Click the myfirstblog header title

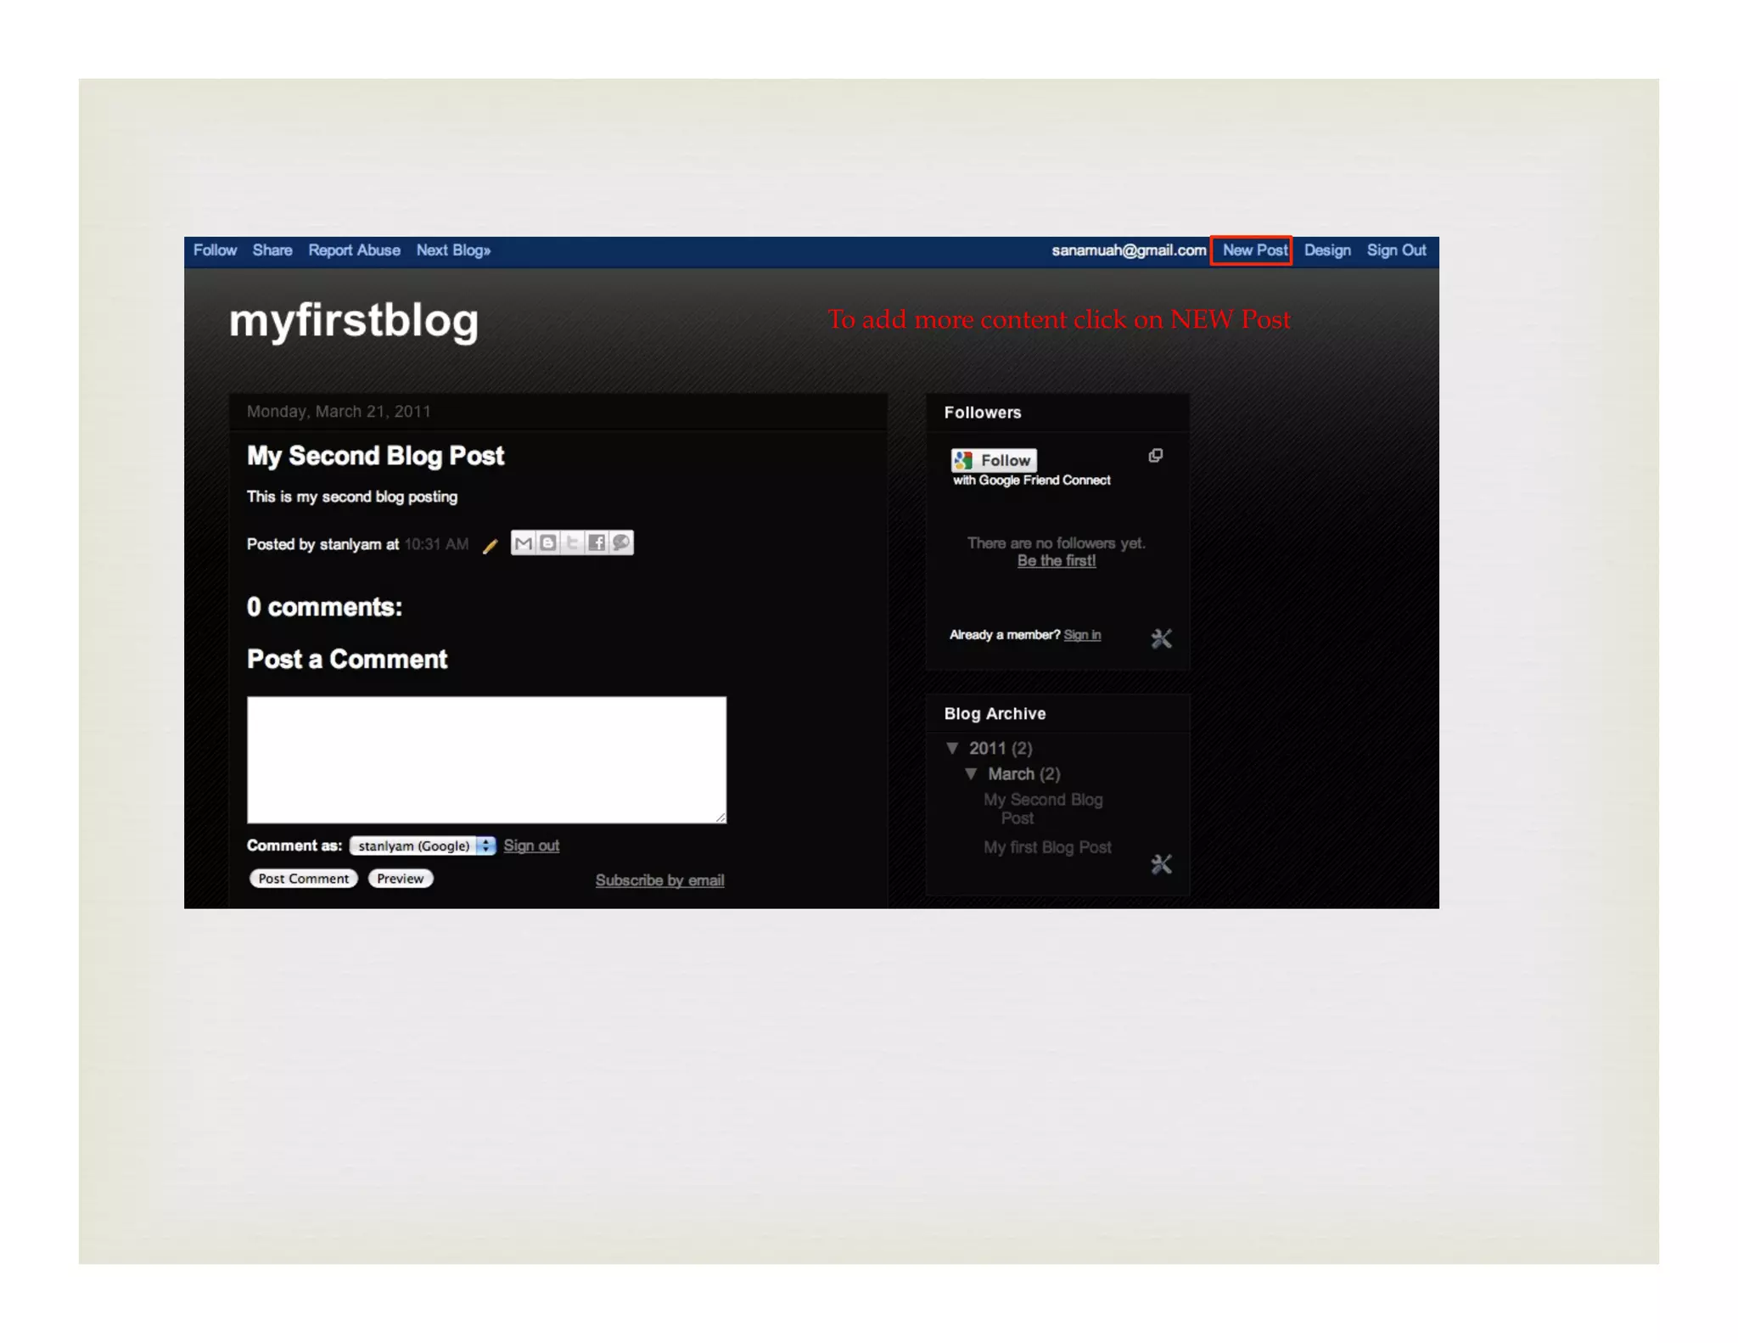[x=354, y=321]
